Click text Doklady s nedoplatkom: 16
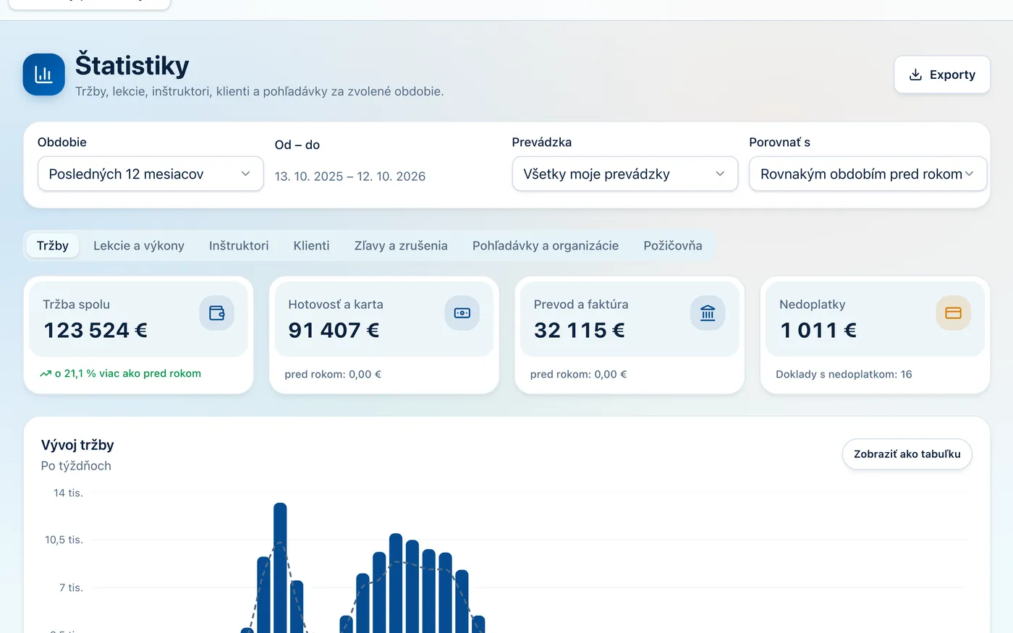The height and width of the screenshot is (633, 1013). click(x=844, y=374)
